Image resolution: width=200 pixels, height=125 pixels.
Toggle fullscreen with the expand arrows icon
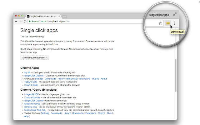[x=175, y=14]
